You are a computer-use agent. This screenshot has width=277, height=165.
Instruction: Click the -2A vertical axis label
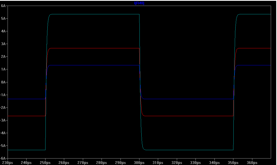click(x=3, y=107)
